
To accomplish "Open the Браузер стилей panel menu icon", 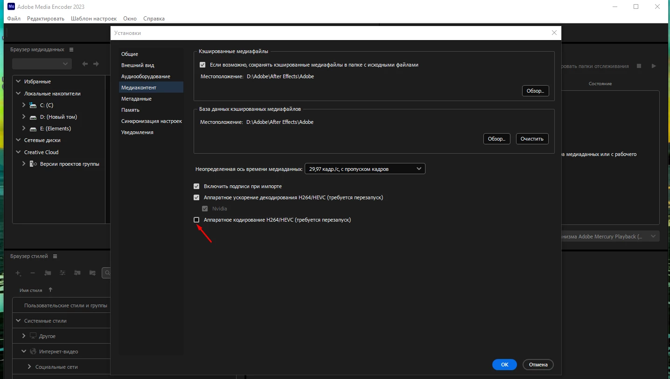I will click(55, 257).
